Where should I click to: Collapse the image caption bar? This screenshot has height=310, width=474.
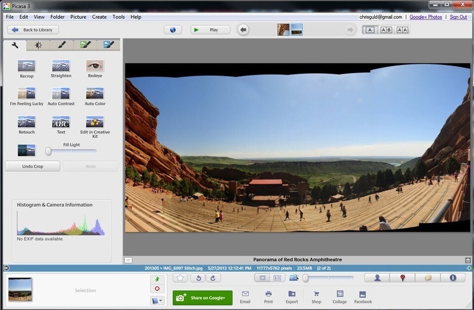tap(128, 260)
